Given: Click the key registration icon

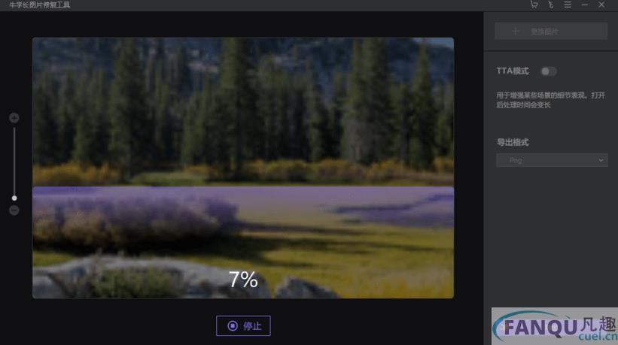Looking at the screenshot, I should pos(550,5).
